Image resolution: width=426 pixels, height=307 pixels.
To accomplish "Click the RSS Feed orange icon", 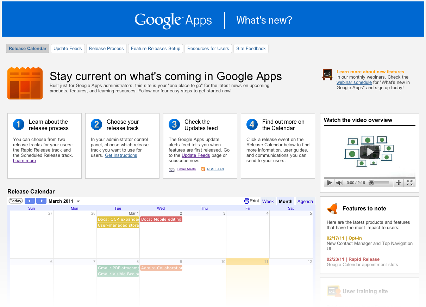I will click(x=203, y=169).
